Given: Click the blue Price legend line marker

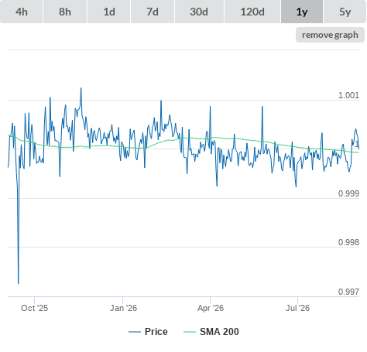Looking at the screenshot, I should click(x=135, y=332).
